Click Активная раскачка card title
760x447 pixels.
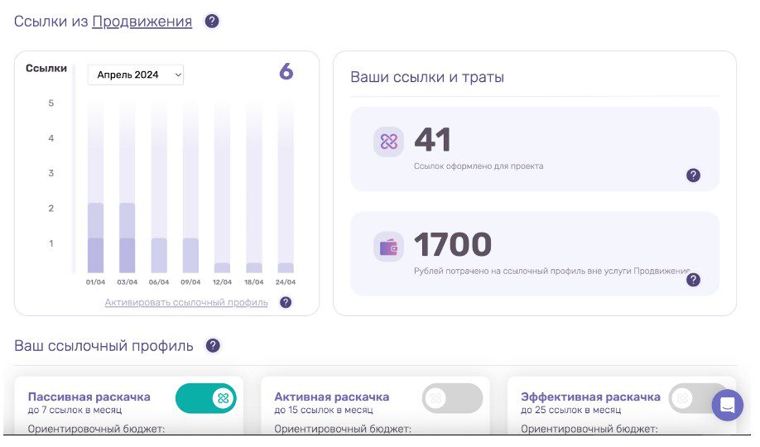(332, 397)
